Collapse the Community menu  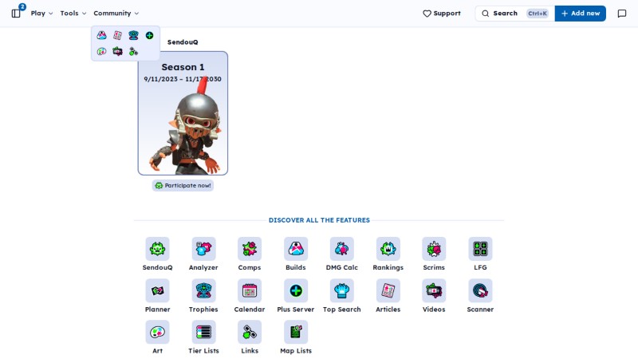116,14
